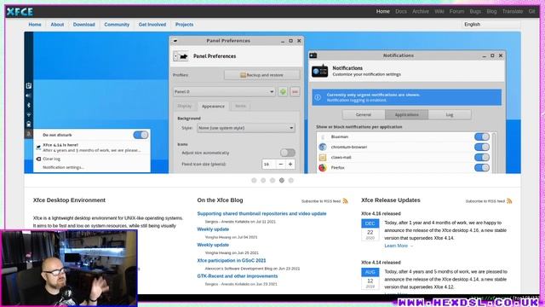Go to the Forum link
The width and height of the screenshot is (545, 307).
click(456, 11)
